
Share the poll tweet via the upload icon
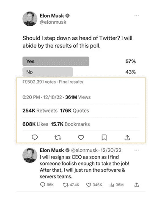tap(127, 137)
